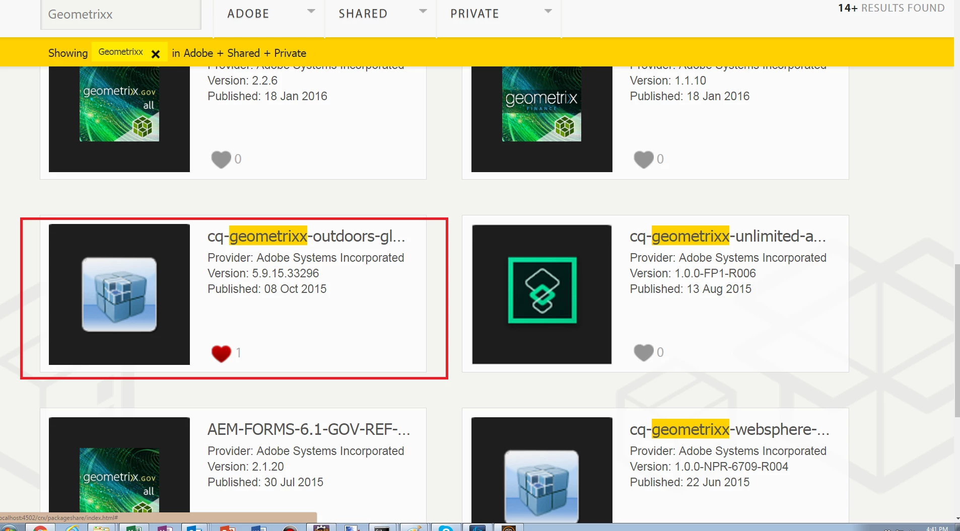The image size is (960, 531).
Task: Open the cq-geometrixx-outdoors blue cube thumbnail
Action: [x=119, y=294]
